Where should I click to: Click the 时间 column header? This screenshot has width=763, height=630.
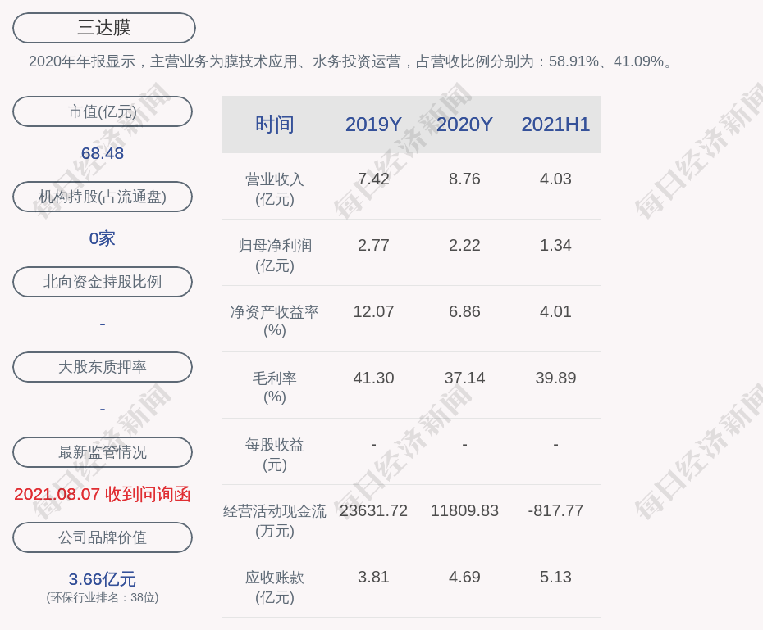pos(275,125)
